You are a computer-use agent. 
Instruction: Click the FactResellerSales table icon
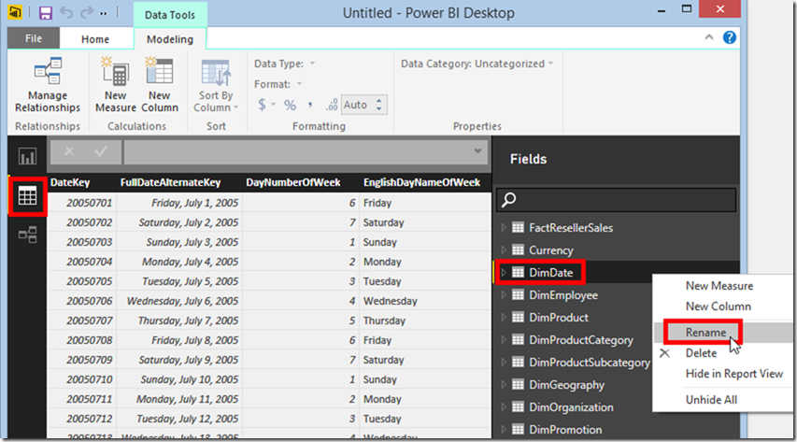tap(518, 227)
